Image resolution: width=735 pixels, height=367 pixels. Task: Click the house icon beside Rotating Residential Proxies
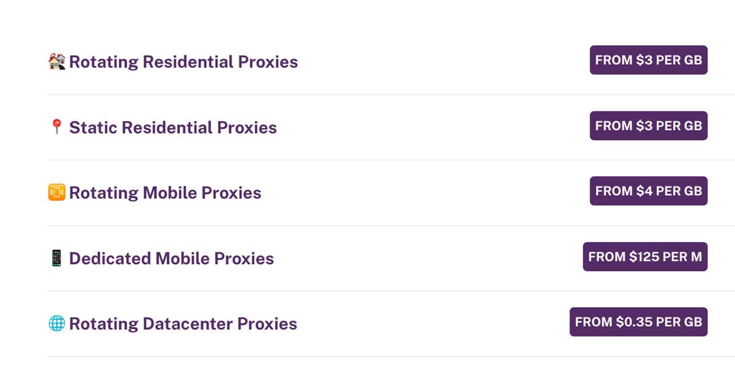56,61
